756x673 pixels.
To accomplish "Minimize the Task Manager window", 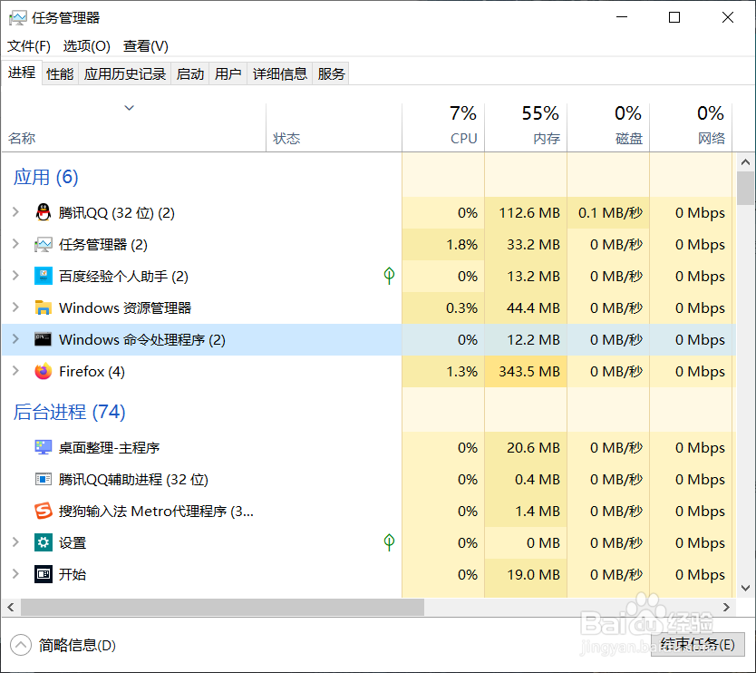I will (x=622, y=18).
